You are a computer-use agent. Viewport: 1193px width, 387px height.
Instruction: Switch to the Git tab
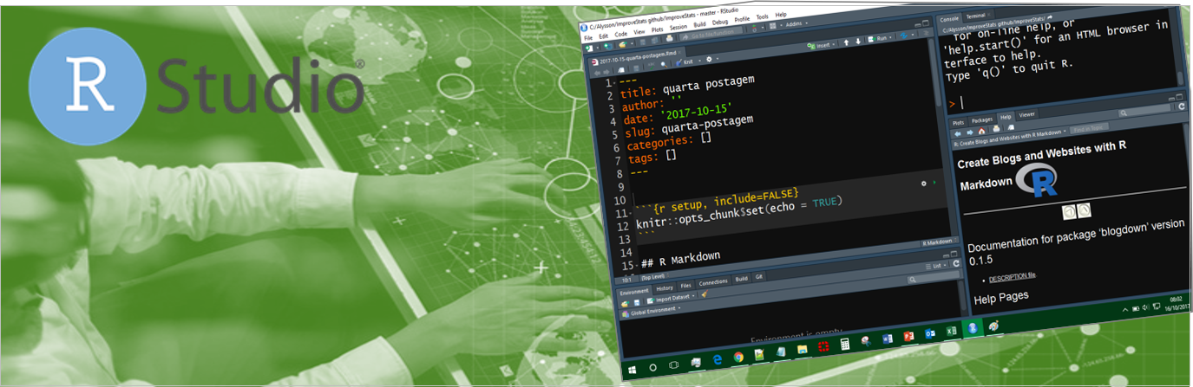pos(759,277)
